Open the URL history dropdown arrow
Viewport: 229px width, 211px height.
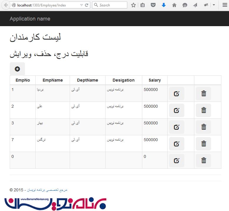pyautogui.click(x=81, y=5)
